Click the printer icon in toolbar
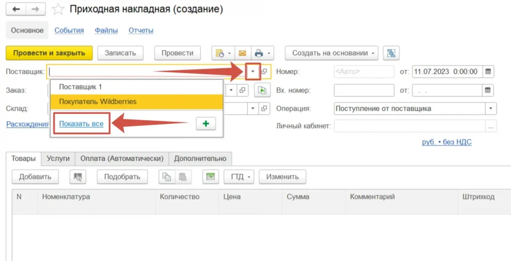 click(x=258, y=53)
